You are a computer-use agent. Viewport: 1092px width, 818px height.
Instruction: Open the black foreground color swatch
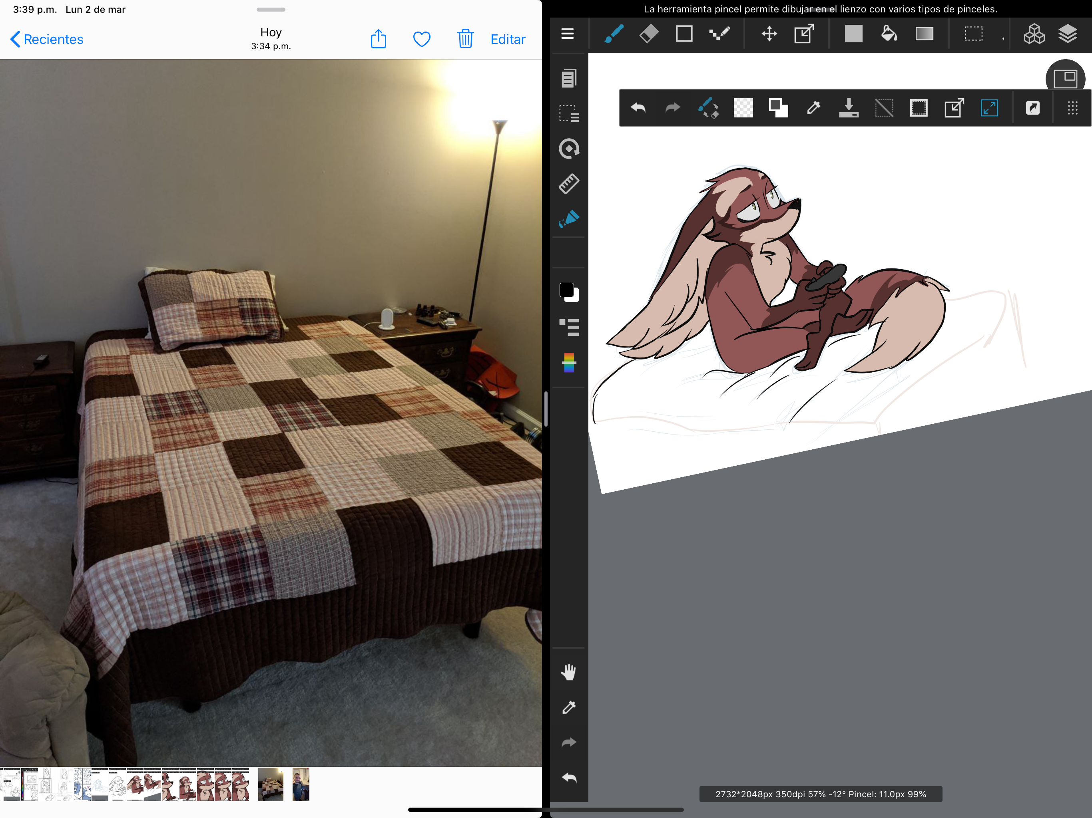566,290
